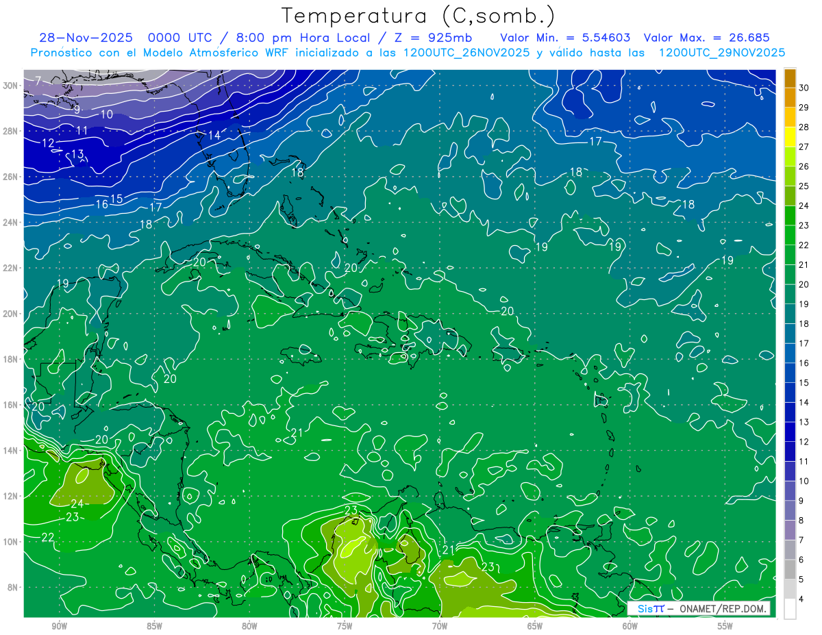Image resolution: width=822 pixels, height=635 pixels.
Task: Click the '30N' latitude axis label
Action: [10, 86]
